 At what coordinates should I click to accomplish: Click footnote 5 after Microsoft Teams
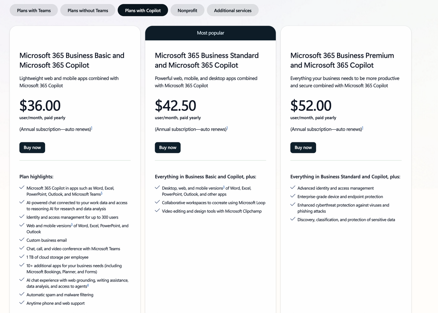[x=102, y=193]
